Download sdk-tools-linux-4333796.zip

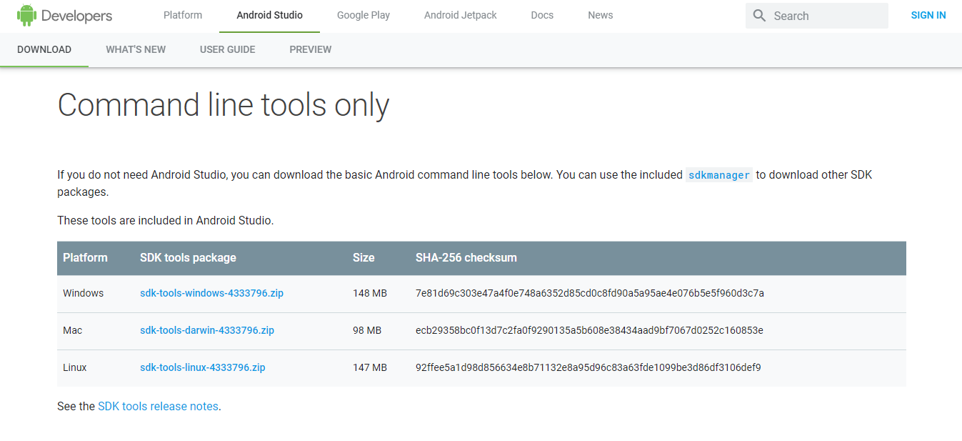tap(203, 367)
